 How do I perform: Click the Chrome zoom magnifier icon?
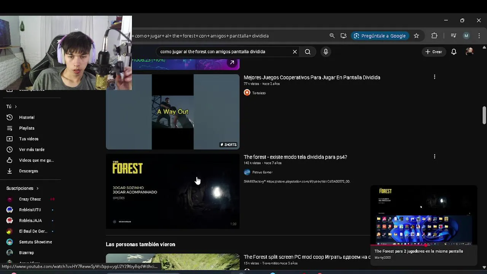[332, 36]
